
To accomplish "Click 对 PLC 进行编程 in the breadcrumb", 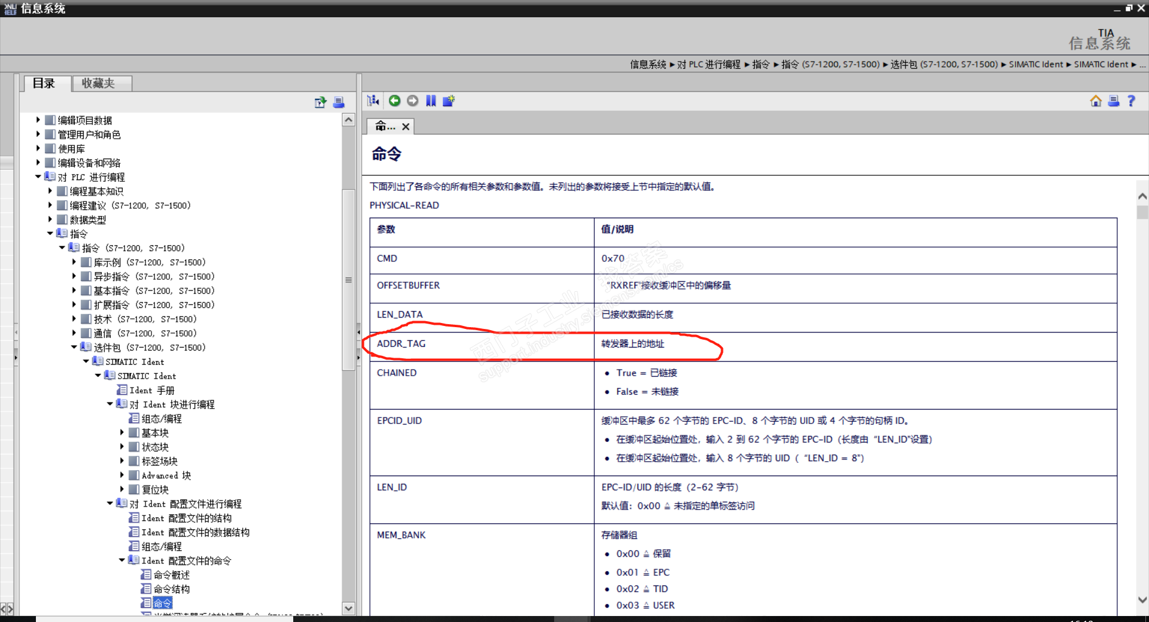I will click(x=709, y=65).
